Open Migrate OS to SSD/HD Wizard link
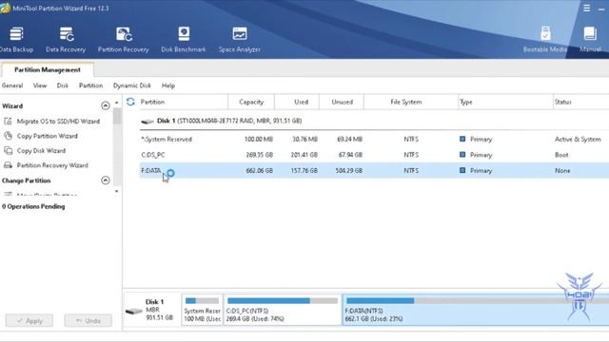Image resolution: width=609 pixels, height=342 pixels. click(x=58, y=121)
